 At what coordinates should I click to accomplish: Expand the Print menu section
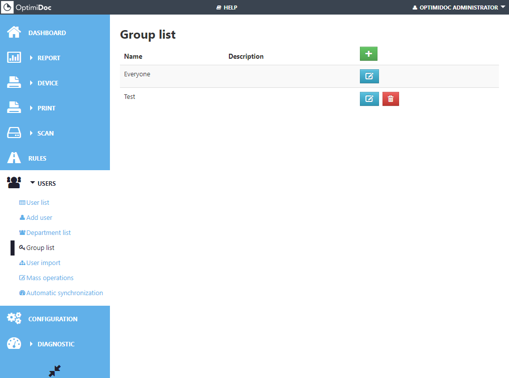46,108
